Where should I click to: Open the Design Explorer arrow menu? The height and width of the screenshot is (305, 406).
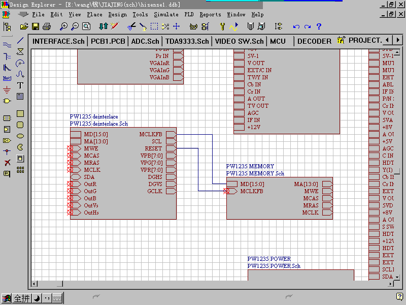point(23,15)
